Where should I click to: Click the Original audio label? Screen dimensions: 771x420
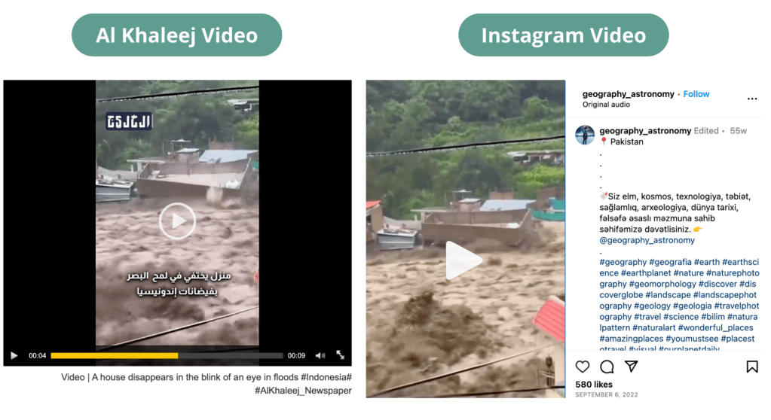(606, 105)
